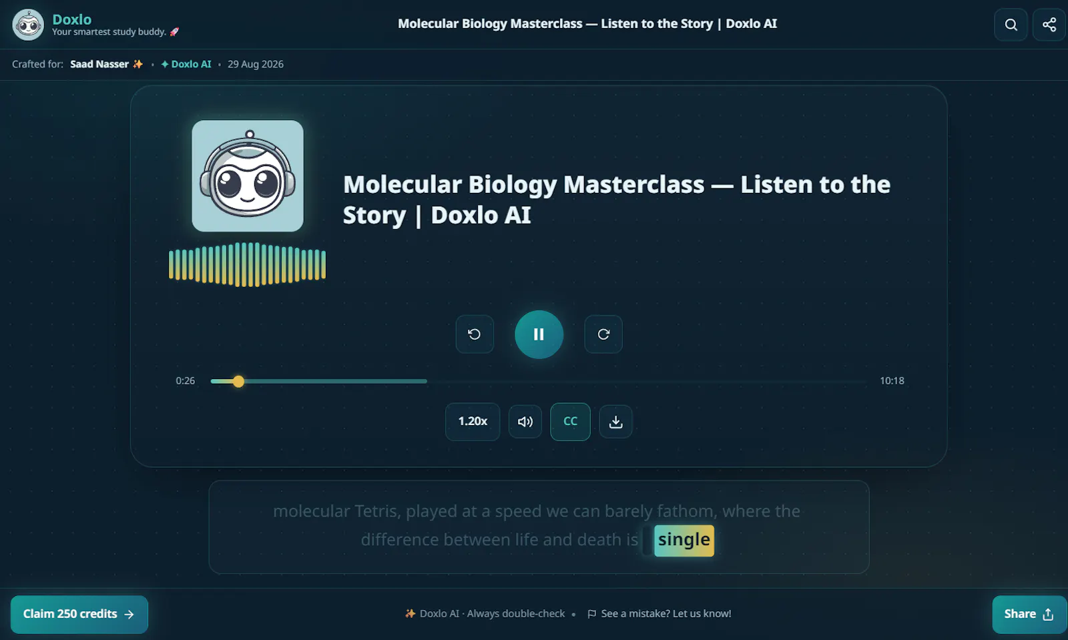Click the Doxlo AI · Always double-check notice
The width and height of the screenshot is (1068, 640).
485,613
